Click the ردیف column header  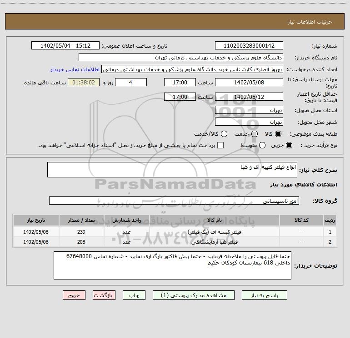point(330,220)
